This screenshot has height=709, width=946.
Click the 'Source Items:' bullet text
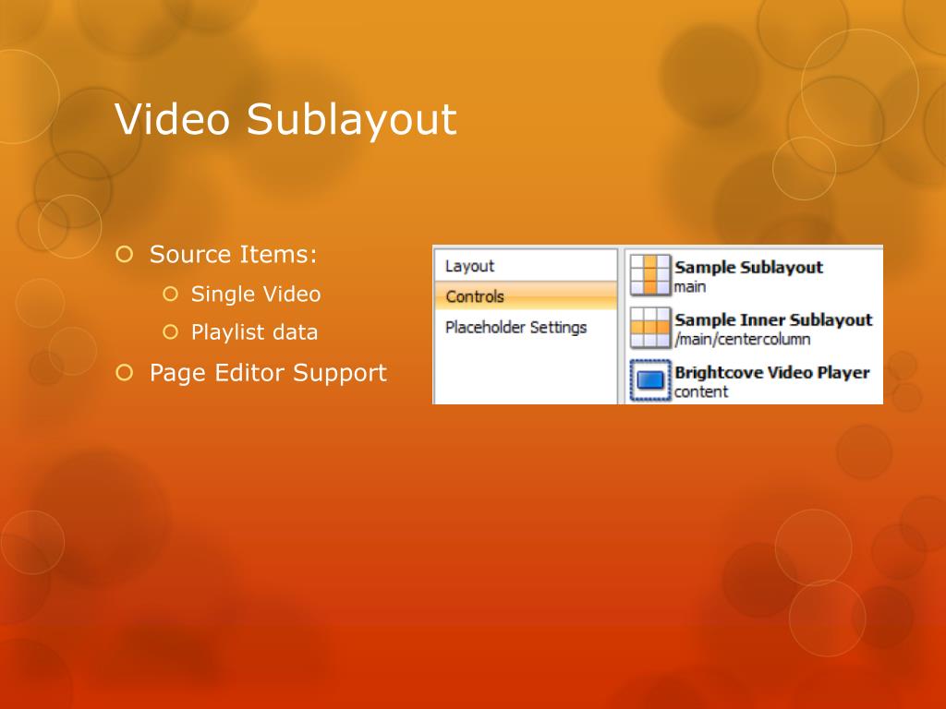[233, 254]
